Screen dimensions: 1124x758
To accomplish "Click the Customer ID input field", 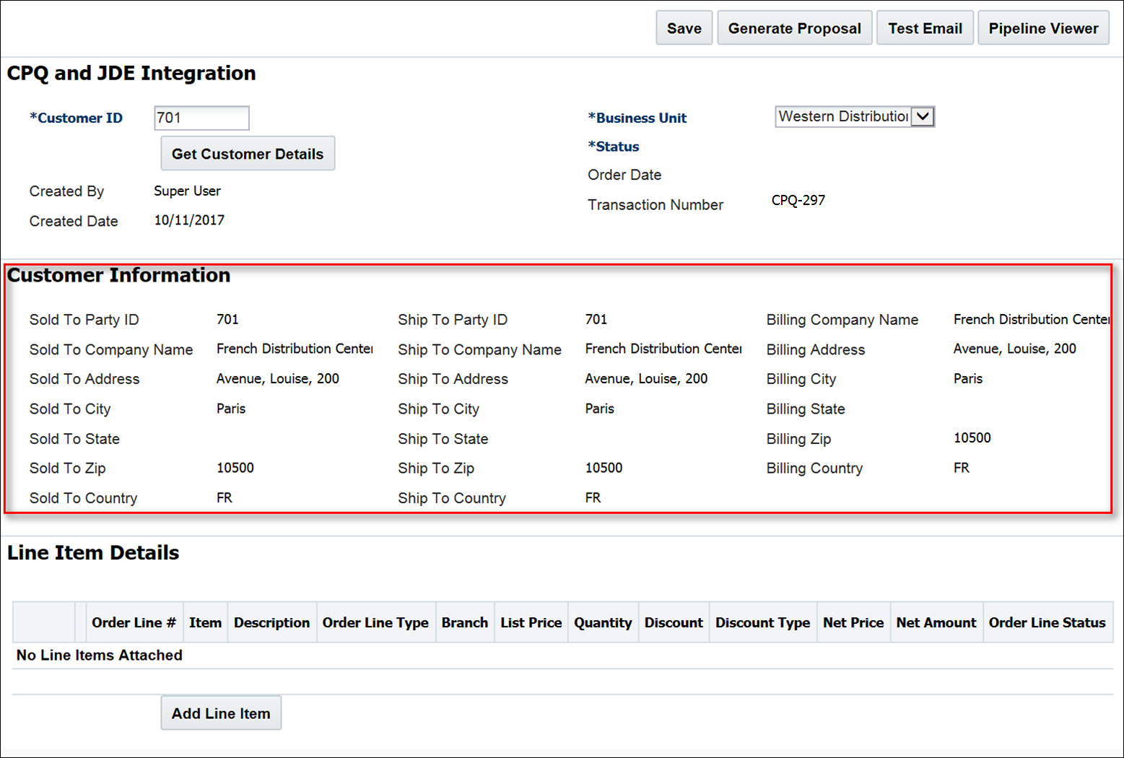I will coord(201,118).
